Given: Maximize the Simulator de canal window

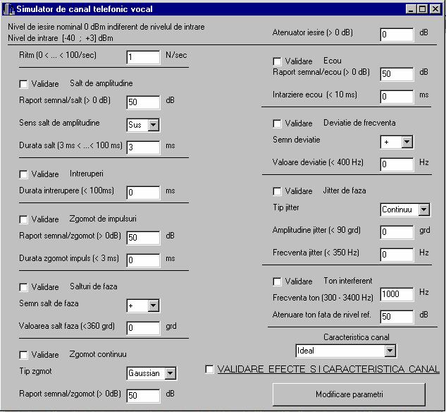Looking at the screenshot, I should tap(422, 9).
